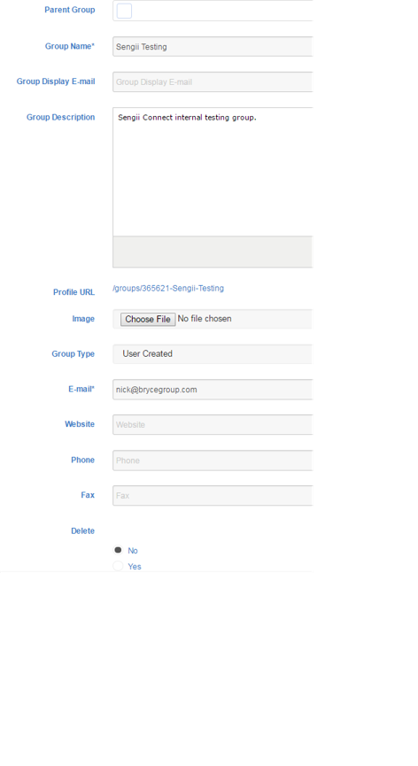Select the 'No' delete radio button

118,550
